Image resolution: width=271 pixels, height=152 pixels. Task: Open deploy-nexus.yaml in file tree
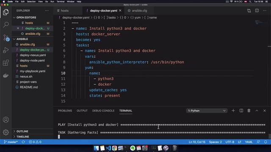pyautogui.click(x=33, y=55)
